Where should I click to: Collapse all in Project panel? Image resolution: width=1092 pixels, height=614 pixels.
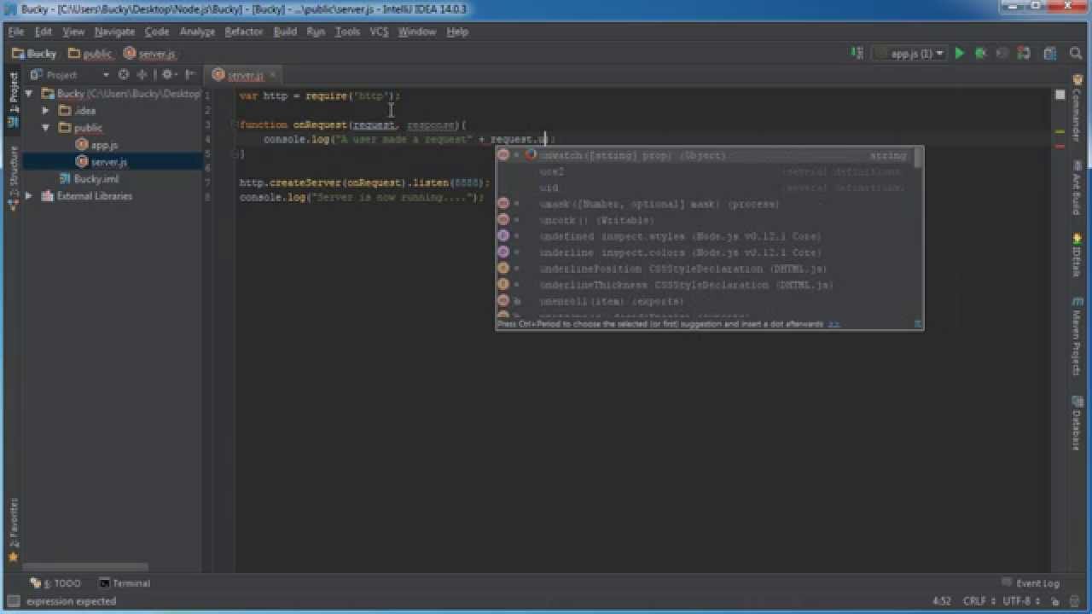[x=142, y=75]
